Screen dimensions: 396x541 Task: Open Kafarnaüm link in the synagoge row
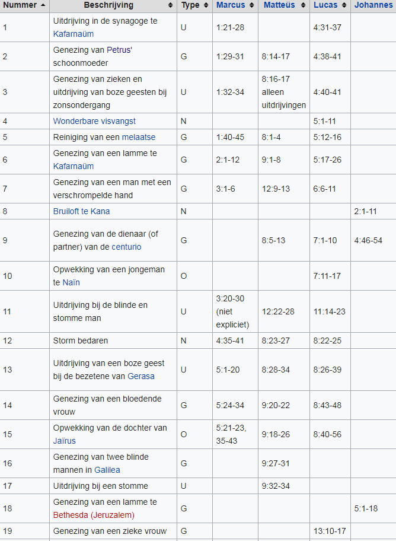[74, 34]
